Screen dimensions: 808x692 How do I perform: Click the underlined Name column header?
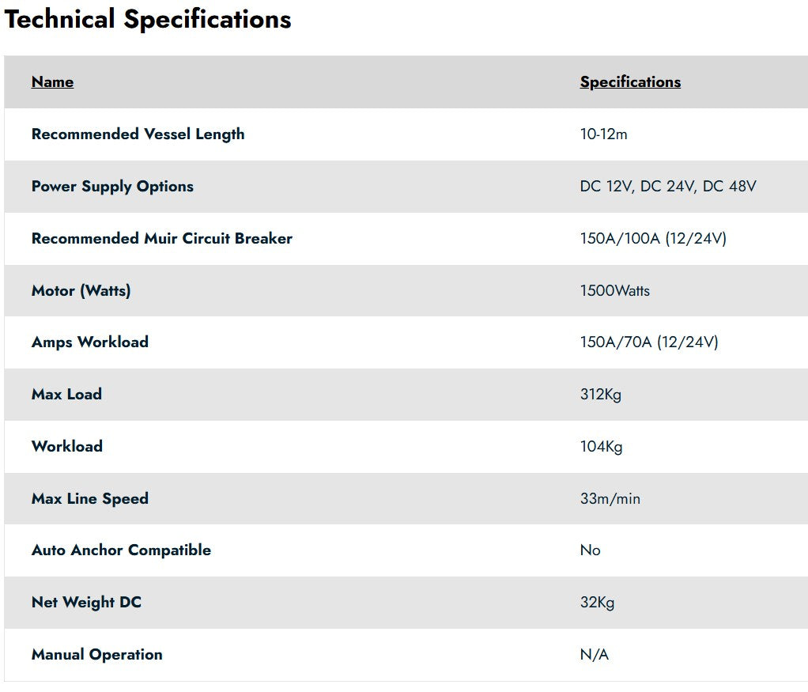[x=52, y=82]
